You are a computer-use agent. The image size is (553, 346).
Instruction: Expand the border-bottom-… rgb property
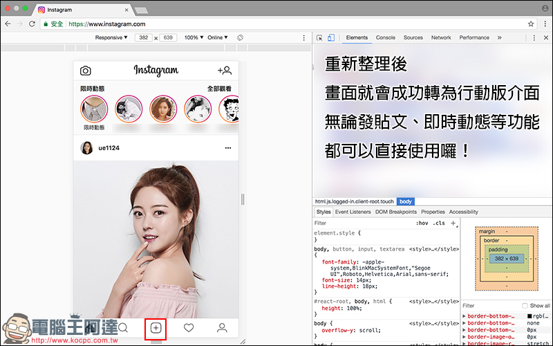(464, 316)
